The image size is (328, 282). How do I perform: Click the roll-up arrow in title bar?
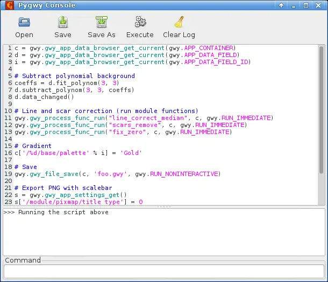(x=281, y=5)
